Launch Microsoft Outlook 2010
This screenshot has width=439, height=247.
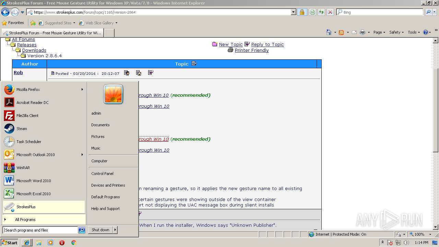[x=44, y=155]
